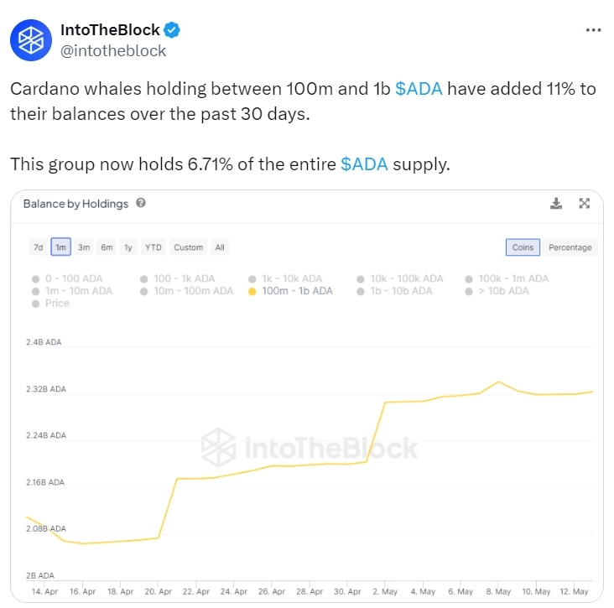Screen dimensions: 614x608
Task: Toggle the 100m - 1b ADA series
Action: 297,291
